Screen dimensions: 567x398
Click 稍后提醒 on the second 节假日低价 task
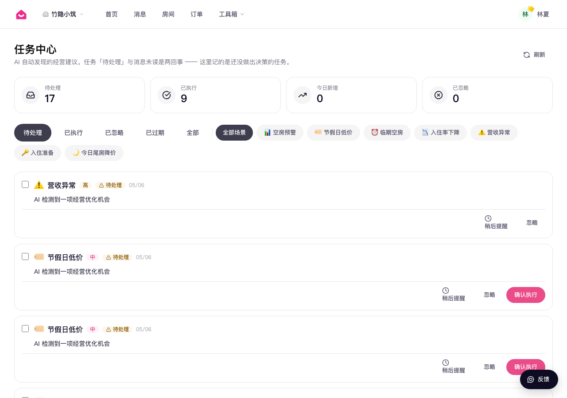click(x=454, y=367)
